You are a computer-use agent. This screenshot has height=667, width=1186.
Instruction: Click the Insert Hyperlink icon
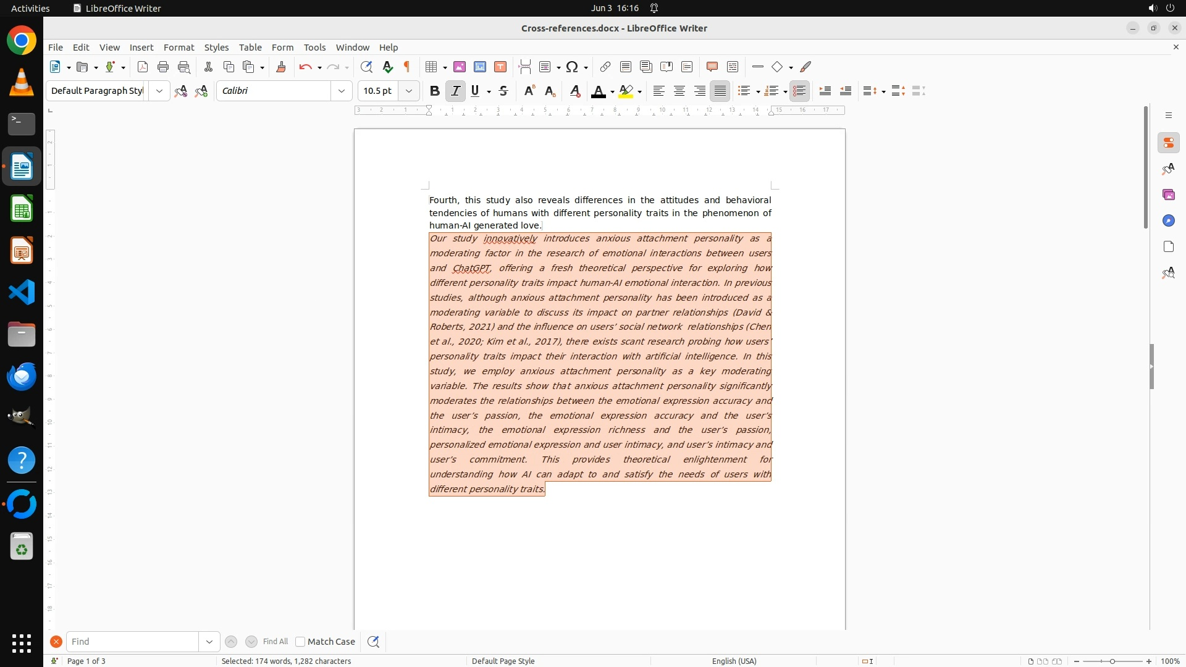point(605,67)
